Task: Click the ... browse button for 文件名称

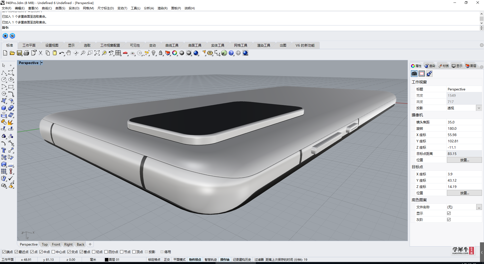Action: coord(479,207)
